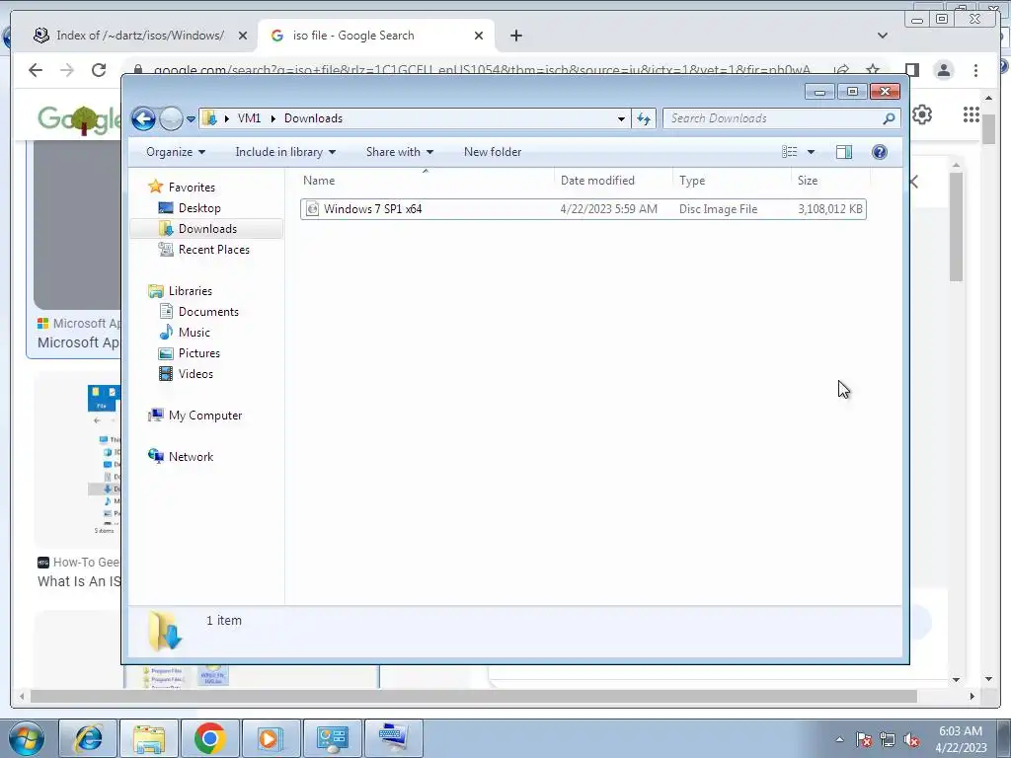This screenshot has width=1011, height=758.
Task: Sort by Size column header
Action: point(830,181)
